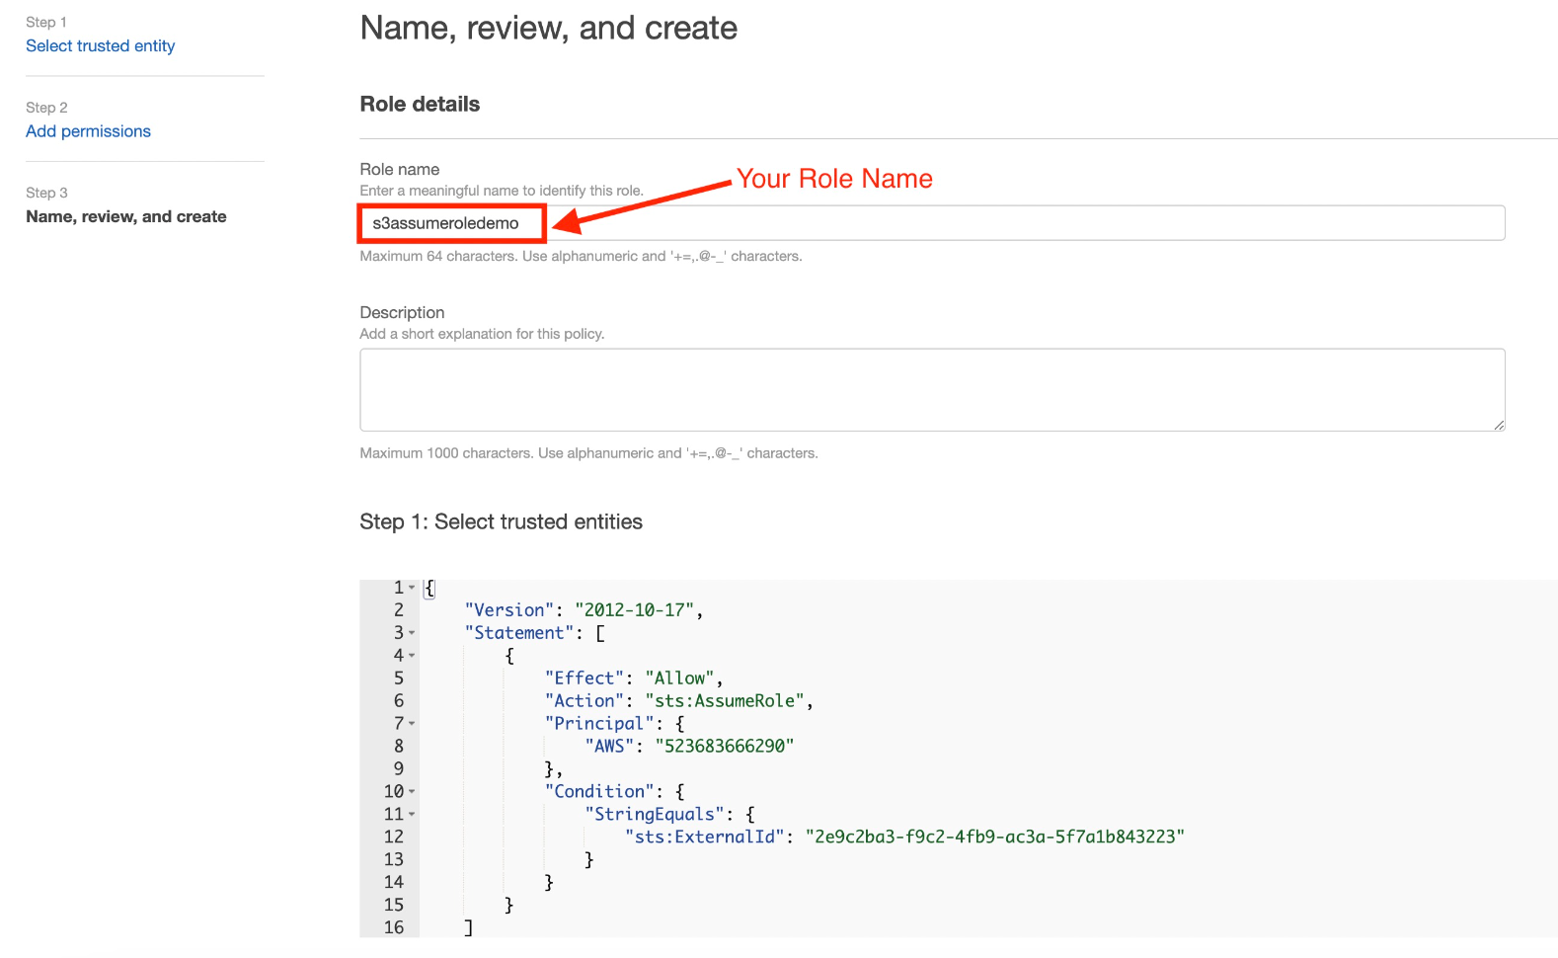Collapse the JSON fold arrow on line 1
Screen dimensions: 1558x958
(412, 588)
